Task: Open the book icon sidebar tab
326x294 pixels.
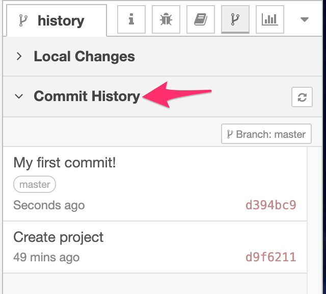Action: click(201, 20)
